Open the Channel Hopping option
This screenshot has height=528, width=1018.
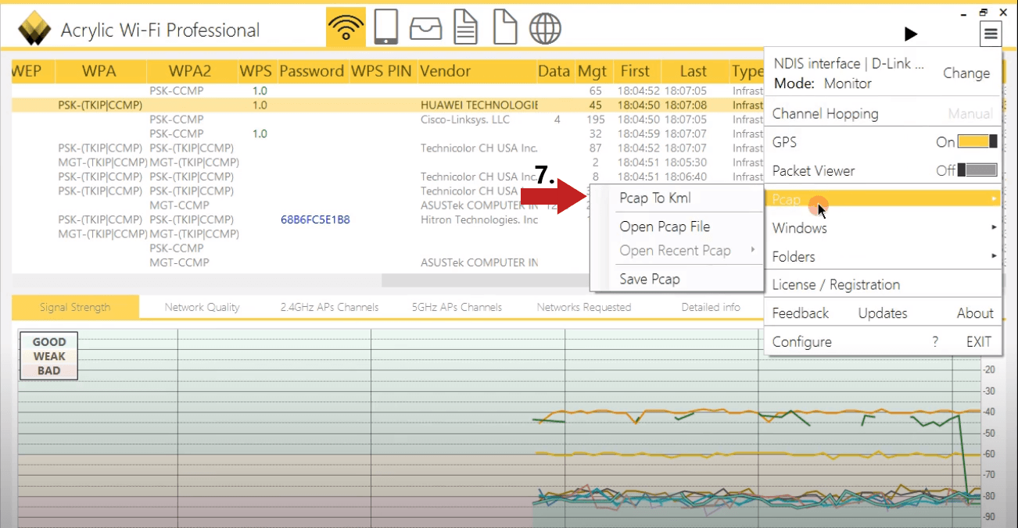coord(825,113)
